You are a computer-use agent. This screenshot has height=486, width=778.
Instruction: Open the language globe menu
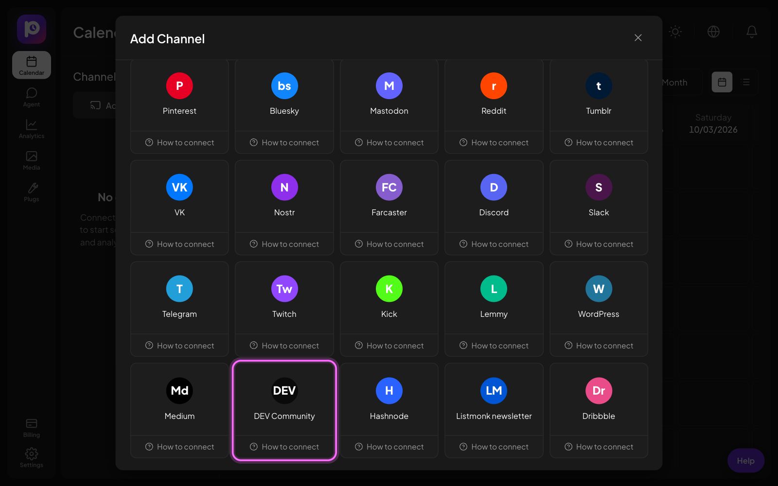pyautogui.click(x=713, y=32)
